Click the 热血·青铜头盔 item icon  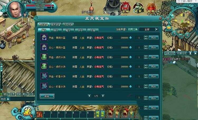(x=44, y=38)
